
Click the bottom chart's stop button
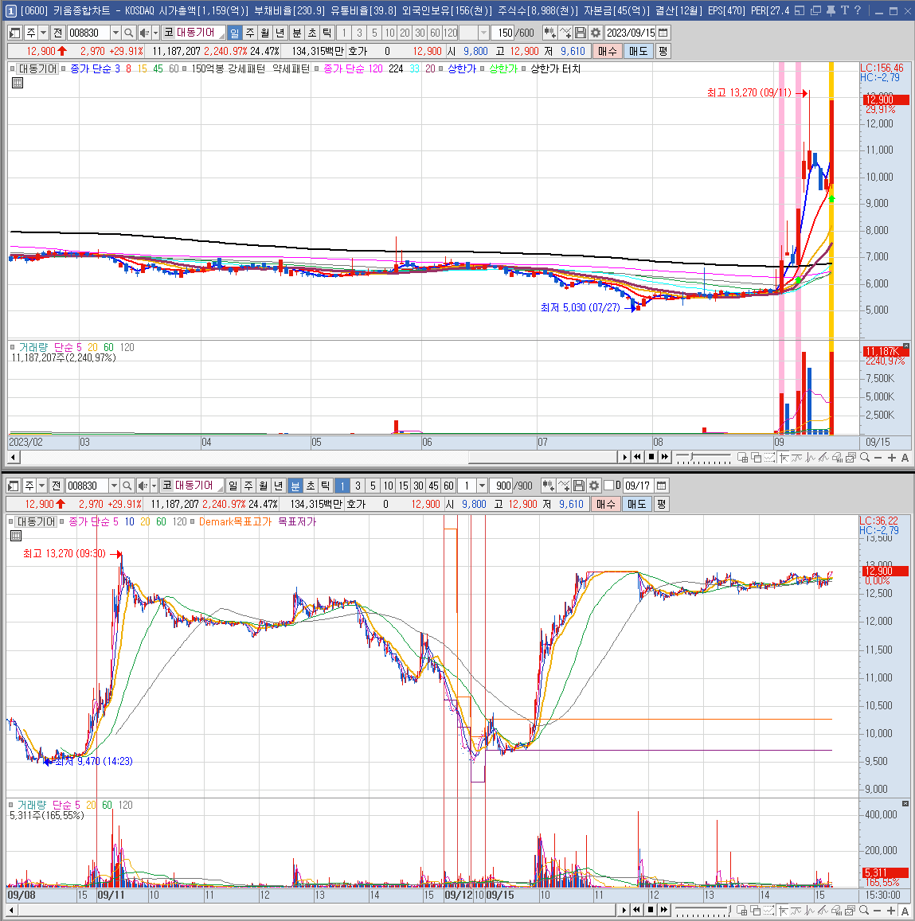650,910
